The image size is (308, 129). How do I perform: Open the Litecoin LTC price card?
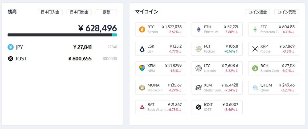click(217, 68)
